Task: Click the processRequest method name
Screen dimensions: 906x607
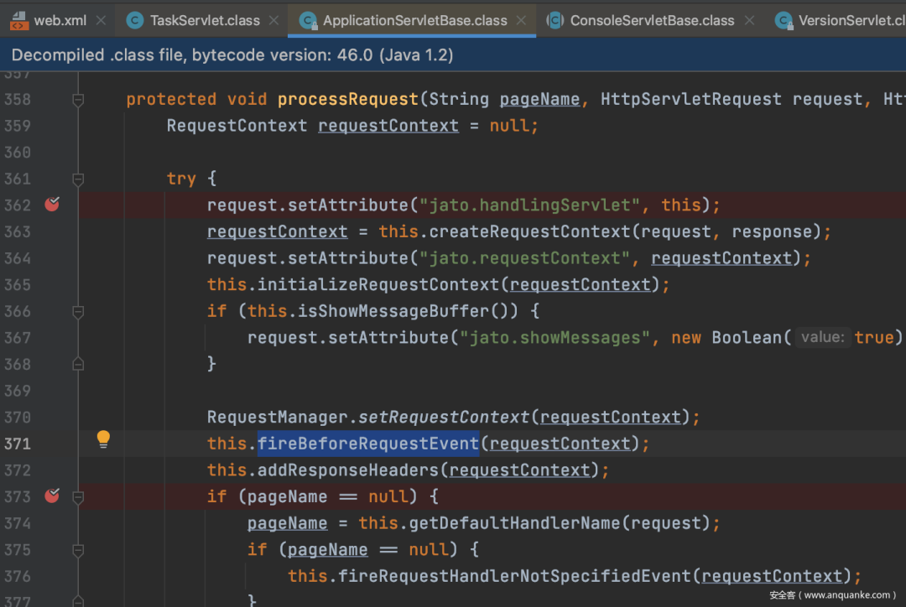Action: (x=348, y=99)
